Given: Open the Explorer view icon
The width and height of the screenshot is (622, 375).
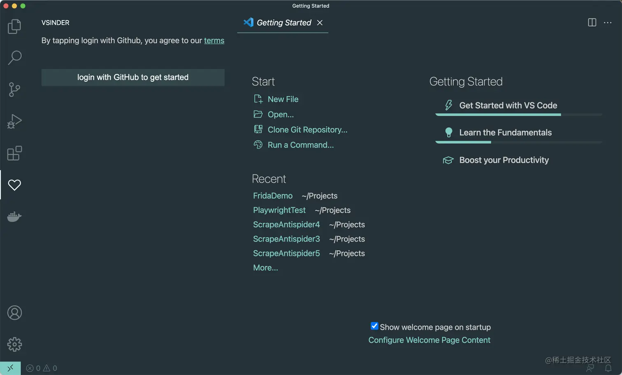Looking at the screenshot, I should coord(14,27).
